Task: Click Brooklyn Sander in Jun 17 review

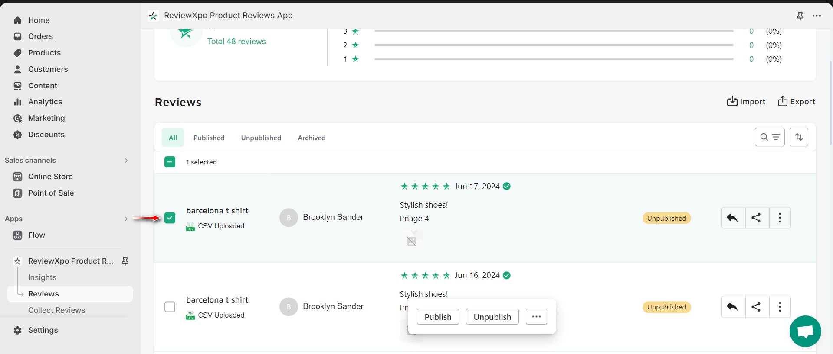Action: (x=333, y=217)
